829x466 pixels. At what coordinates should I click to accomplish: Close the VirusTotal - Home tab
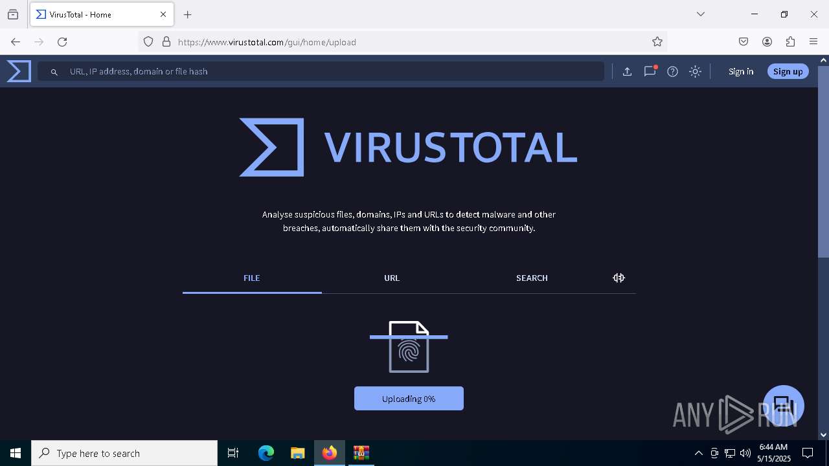163,14
